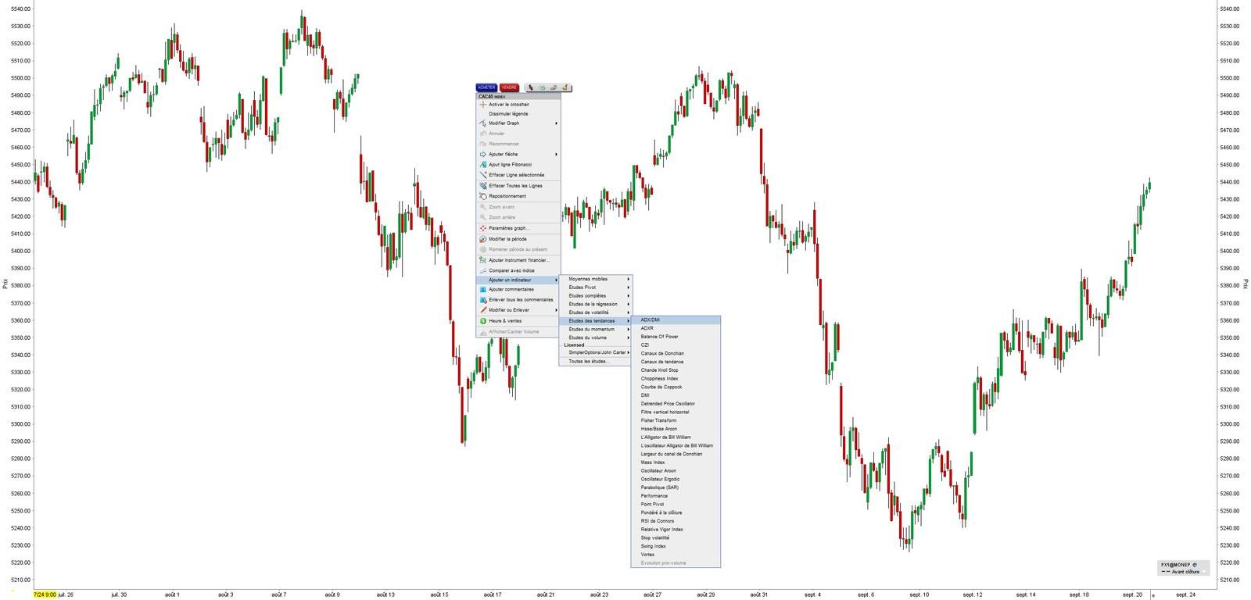The image size is (1251, 600).
Task: Expand Etudes du volume submenu
Action: click(595, 337)
